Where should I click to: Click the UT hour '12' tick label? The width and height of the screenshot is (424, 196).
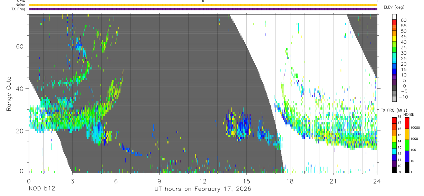[x=203, y=181]
